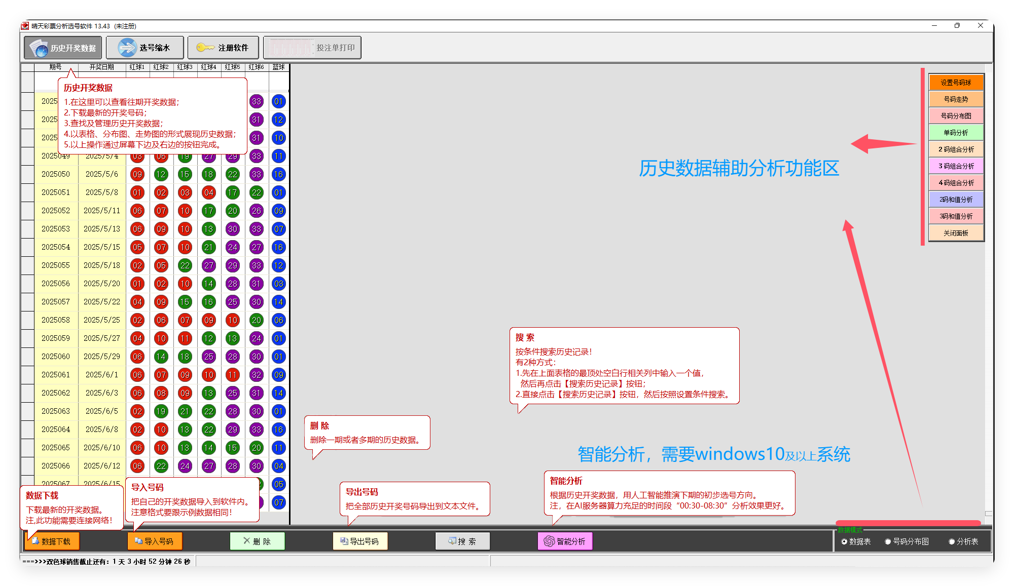Click the 搜索 search button
This screenshot has height=586, width=1014.
(x=462, y=541)
